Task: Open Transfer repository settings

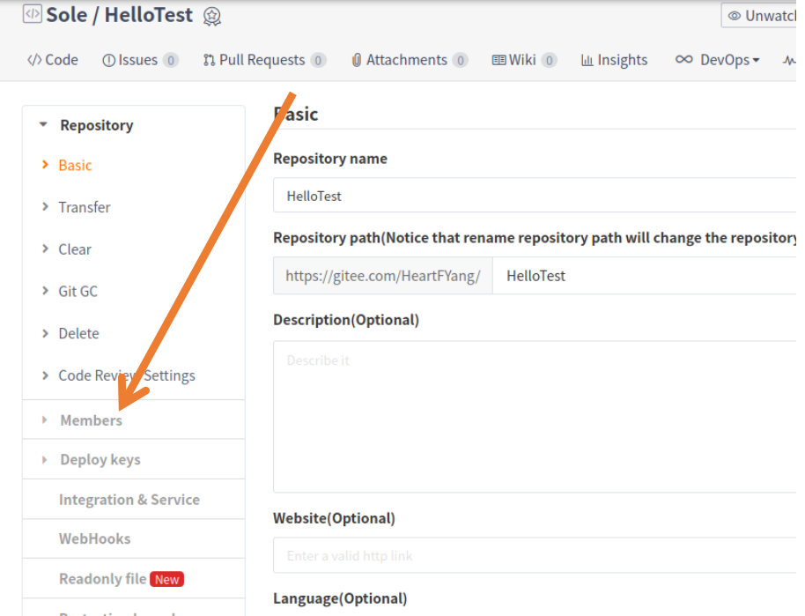Action: click(84, 207)
